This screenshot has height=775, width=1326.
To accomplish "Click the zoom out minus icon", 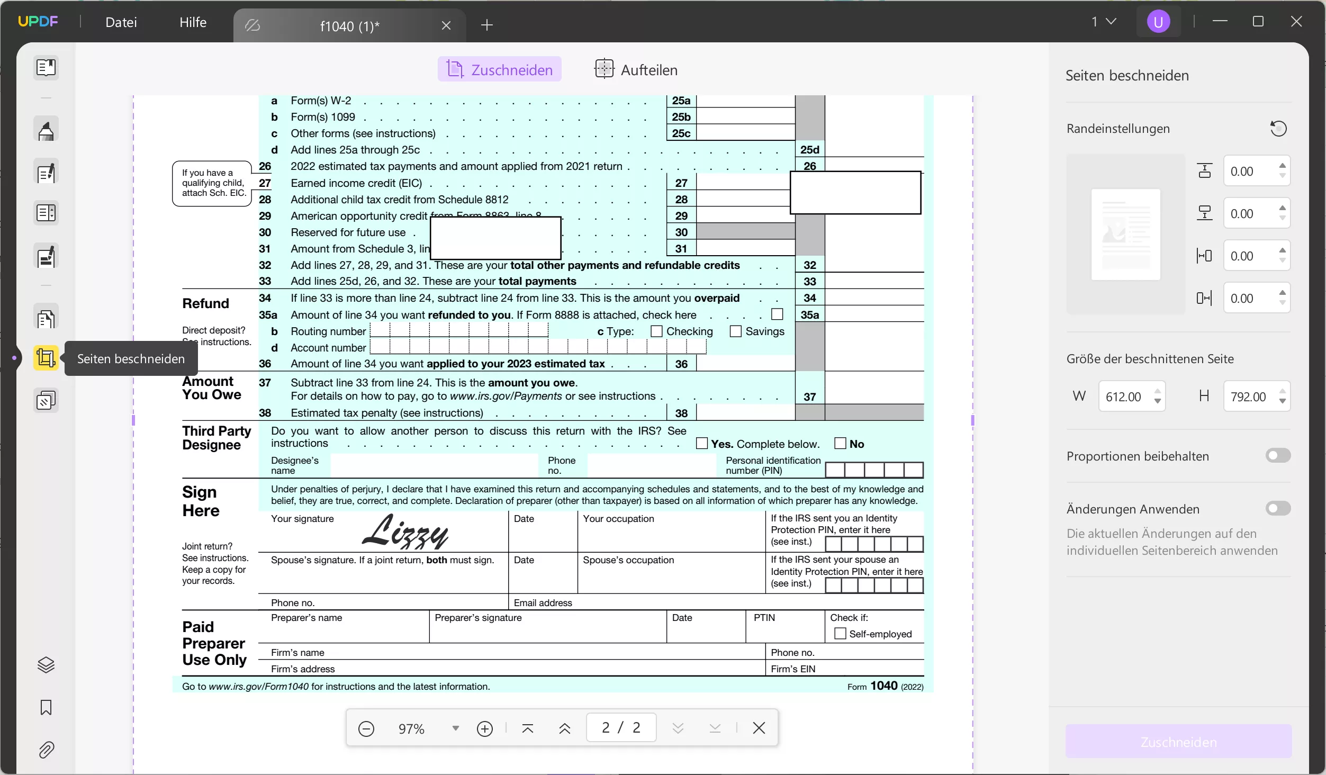I will [366, 729].
